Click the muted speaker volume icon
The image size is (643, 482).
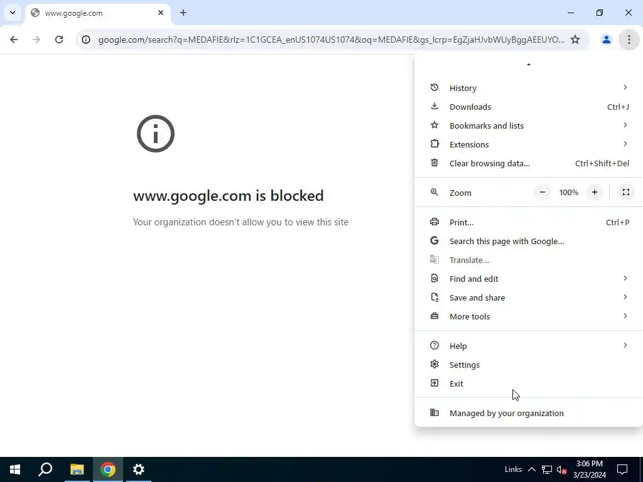pos(562,469)
